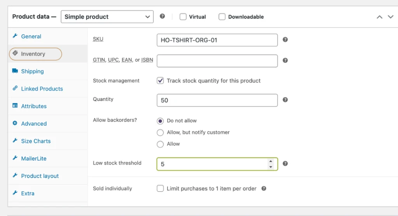
Task: Switch to the Linked Products tab
Action: pos(48,89)
